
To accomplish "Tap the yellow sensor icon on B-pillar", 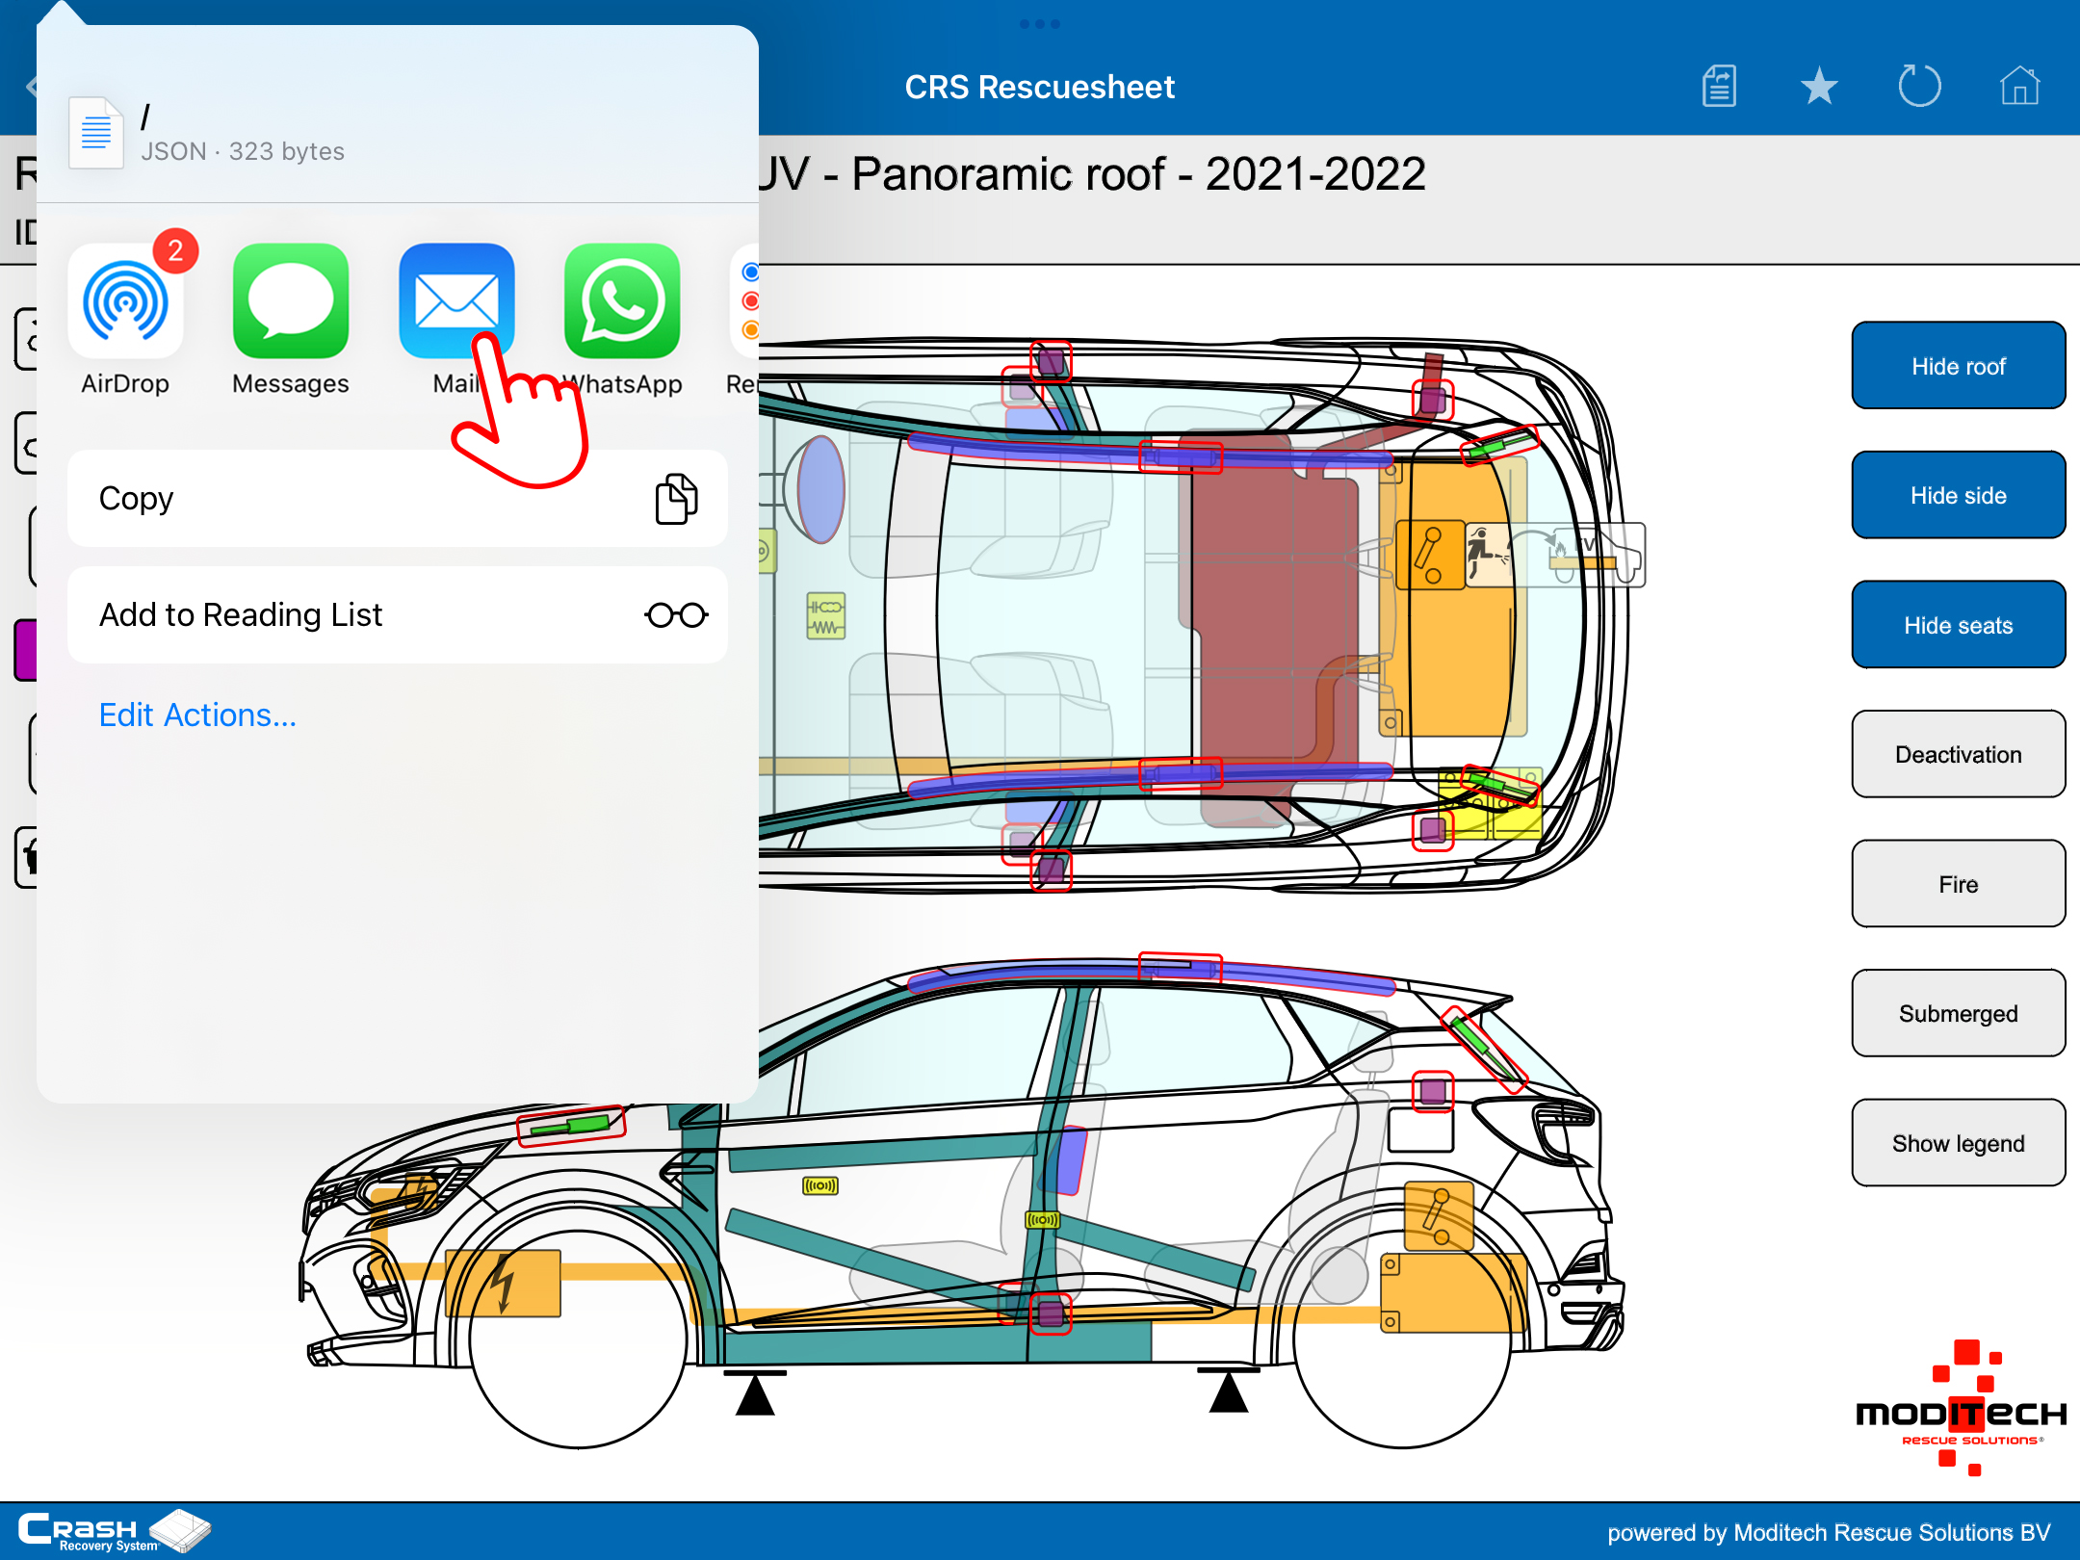I will [x=1042, y=1219].
